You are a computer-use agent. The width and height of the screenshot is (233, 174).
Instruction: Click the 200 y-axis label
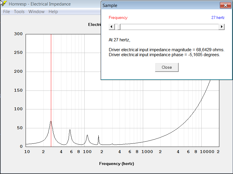tap(18, 72)
